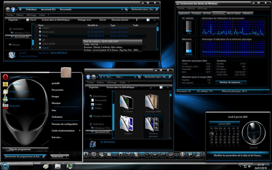Expand address bar history in Documents window
This screenshot has width=272, height=170.
[122, 10]
